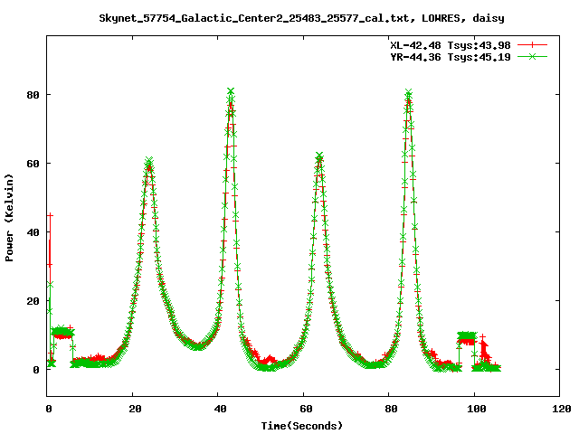The image size is (579, 434).
Task: Select the legend entry XL-42.48 Tsys:43.98
Action: point(451,45)
